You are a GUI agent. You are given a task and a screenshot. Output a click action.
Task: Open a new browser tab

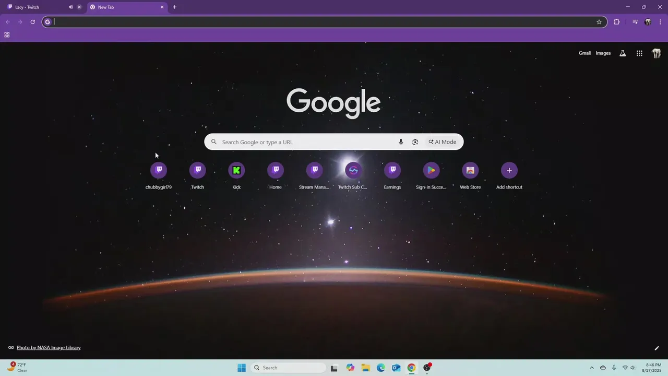(174, 7)
